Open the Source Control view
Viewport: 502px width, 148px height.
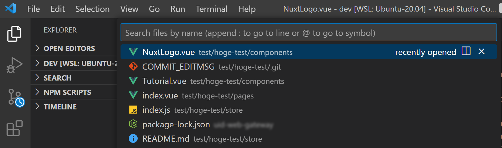(15, 97)
